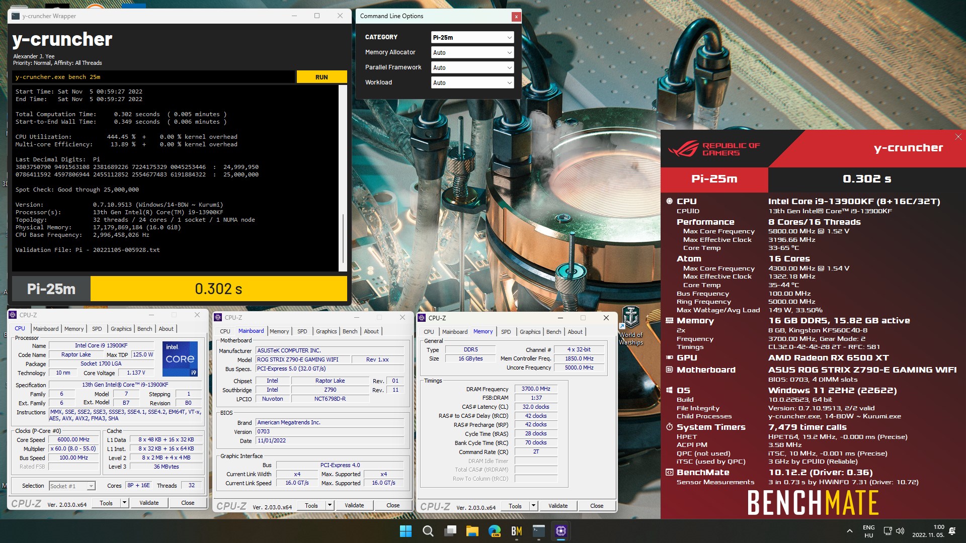Close the Command Line Options window

516,17
